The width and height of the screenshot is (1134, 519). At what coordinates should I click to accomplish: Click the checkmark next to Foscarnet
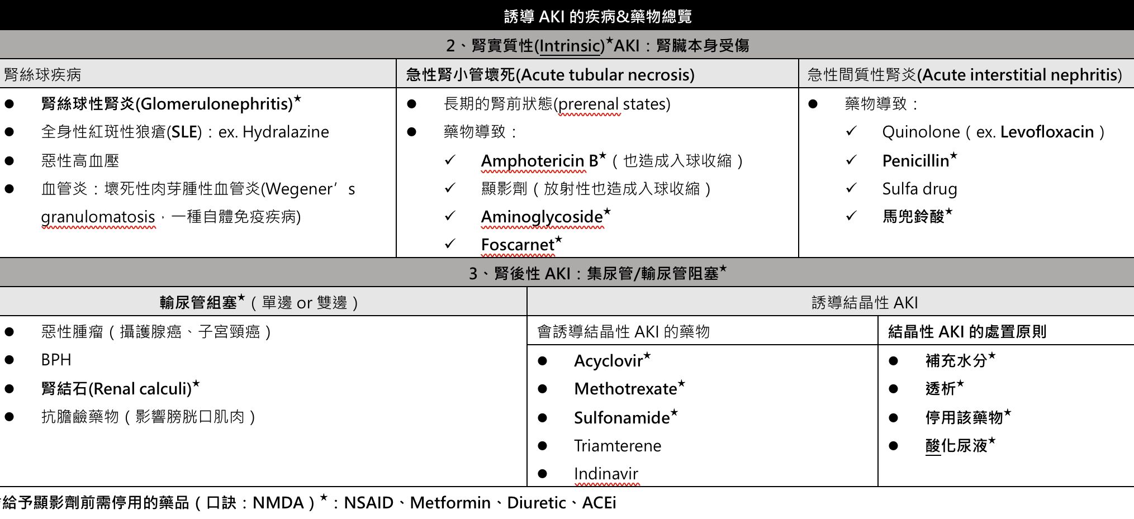pyautogui.click(x=450, y=244)
